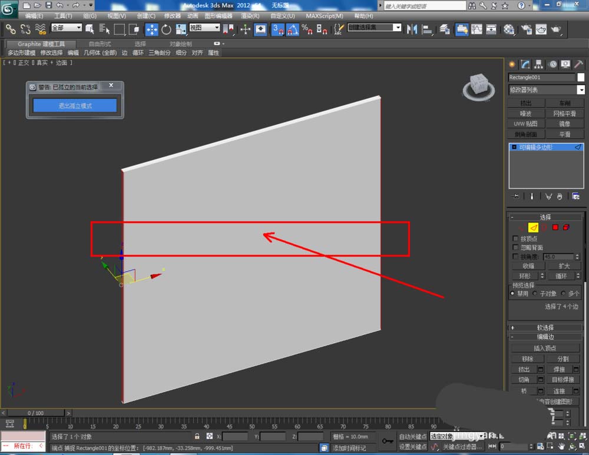The width and height of the screenshot is (589, 455).
Task: Open the 视图 reference coordinate dropdown
Action: 204,28
